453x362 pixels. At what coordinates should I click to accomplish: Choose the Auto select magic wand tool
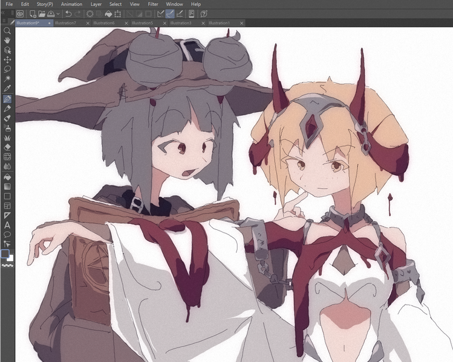click(7, 79)
